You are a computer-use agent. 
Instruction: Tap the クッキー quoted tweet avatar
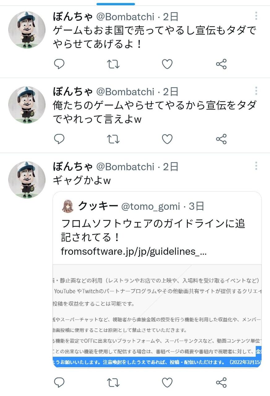(68, 206)
